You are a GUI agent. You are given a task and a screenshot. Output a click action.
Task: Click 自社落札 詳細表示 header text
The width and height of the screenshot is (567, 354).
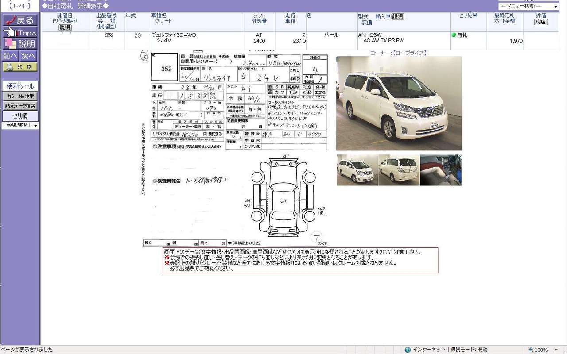[x=75, y=6]
